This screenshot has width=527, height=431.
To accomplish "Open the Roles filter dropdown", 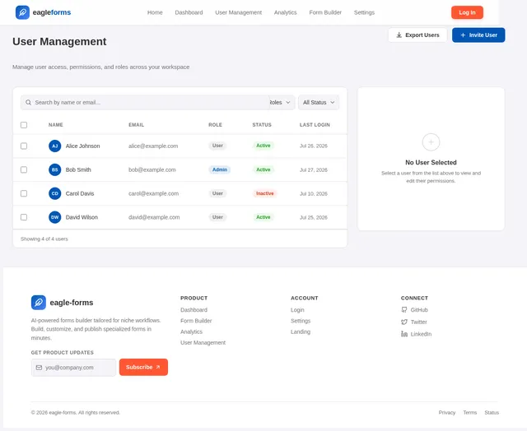I will [x=282, y=102].
